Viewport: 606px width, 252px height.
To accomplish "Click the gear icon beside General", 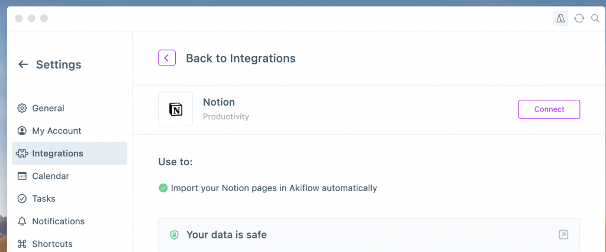I will tap(22, 108).
